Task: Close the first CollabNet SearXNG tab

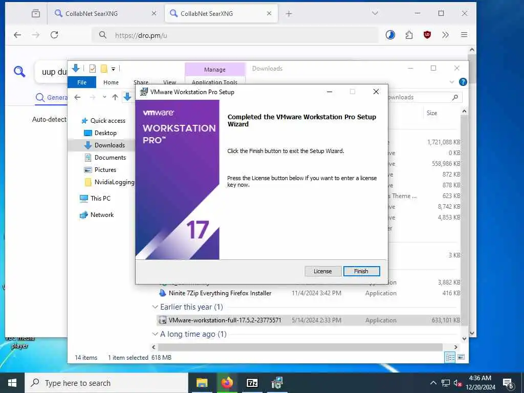Action: [x=154, y=13]
